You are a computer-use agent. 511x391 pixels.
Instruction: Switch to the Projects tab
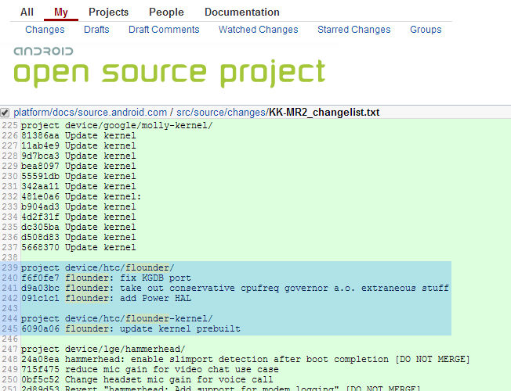pos(108,12)
